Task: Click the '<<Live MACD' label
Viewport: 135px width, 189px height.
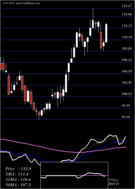Action: (x=114, y=182)
